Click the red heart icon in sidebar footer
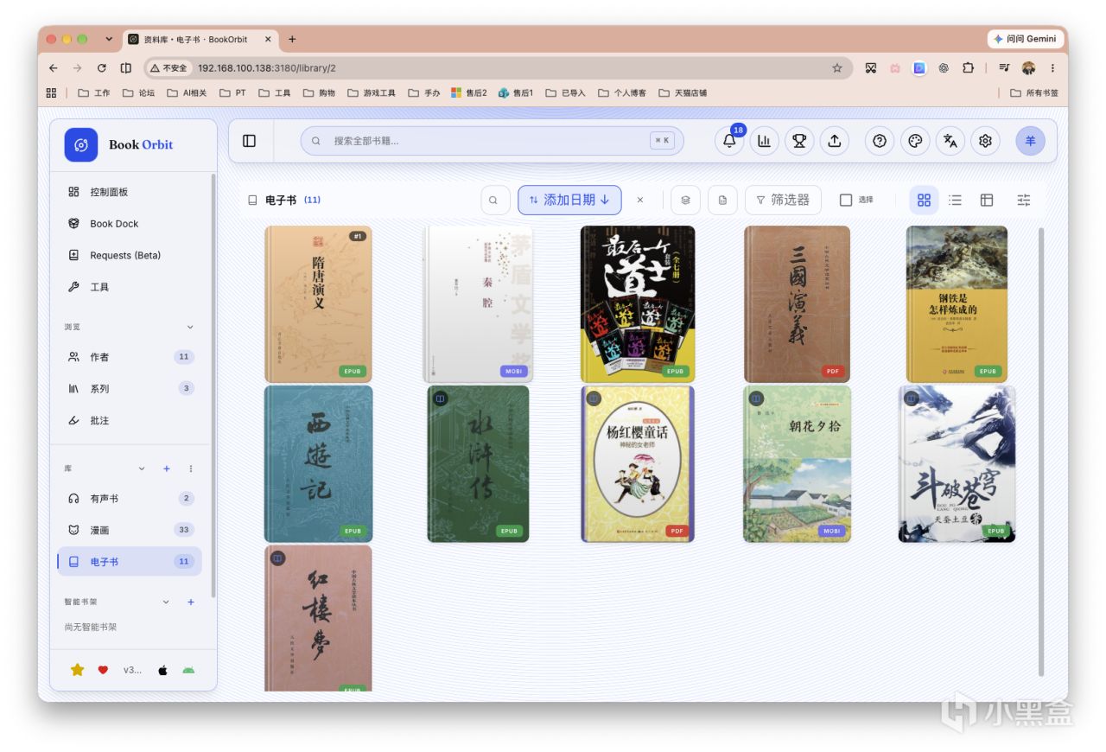Image resolution: width=1106 pixels, height=752 pixels. tap(103, 670)
